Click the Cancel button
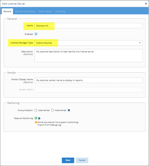 pos(82,160)
